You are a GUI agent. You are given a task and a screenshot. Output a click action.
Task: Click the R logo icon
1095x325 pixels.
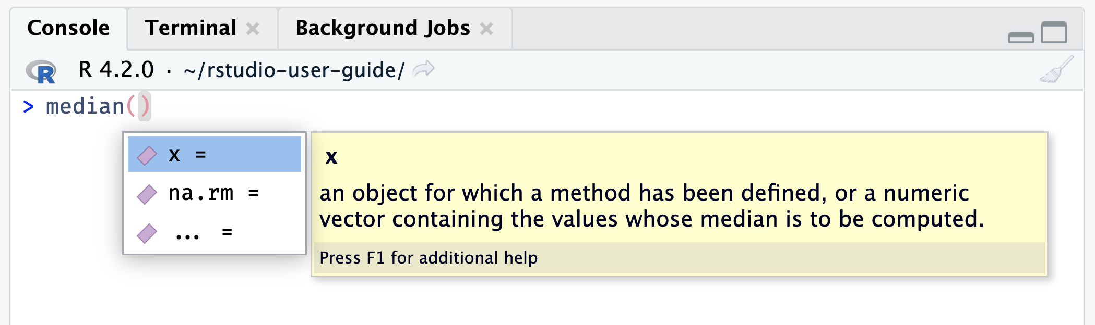coord(41,72)
